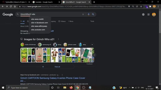Open the Windows Start menu
Image resolution: width=161 pixels, height=90 pixels.
[x=3, y=88]
